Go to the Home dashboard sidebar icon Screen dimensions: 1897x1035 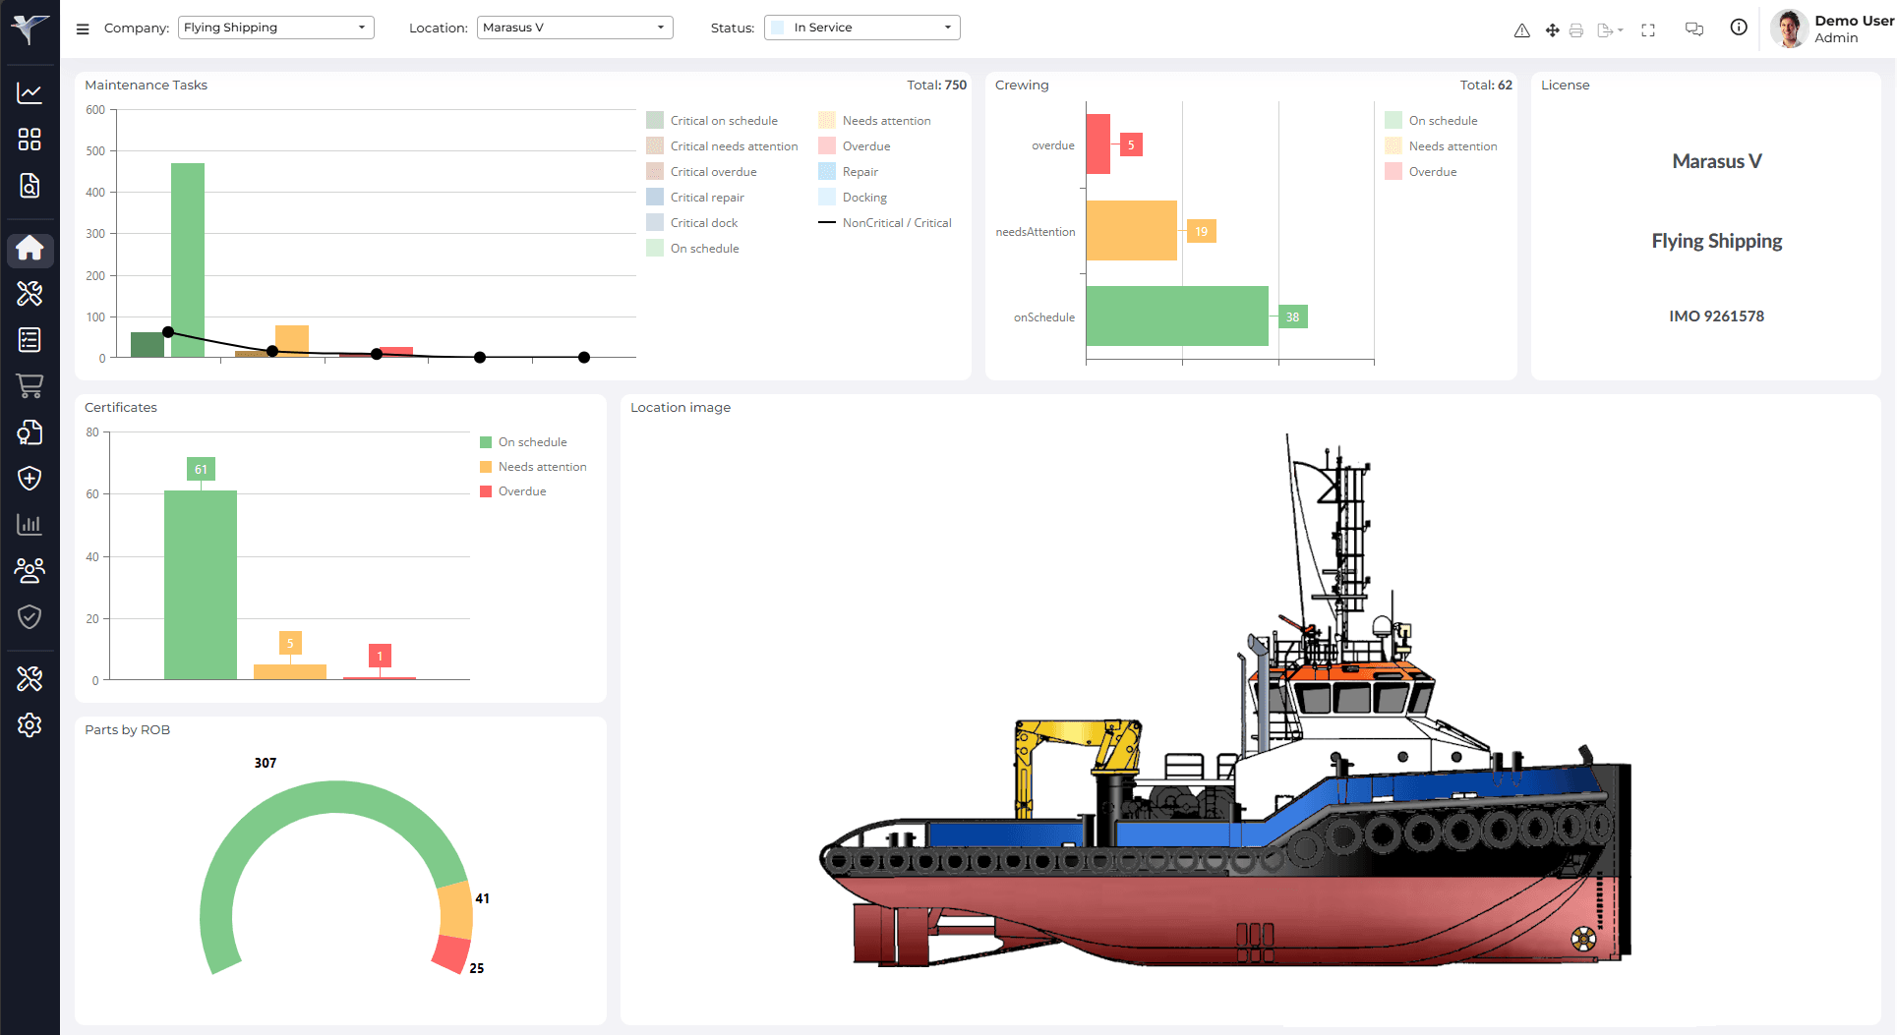(x=30, y=249)
